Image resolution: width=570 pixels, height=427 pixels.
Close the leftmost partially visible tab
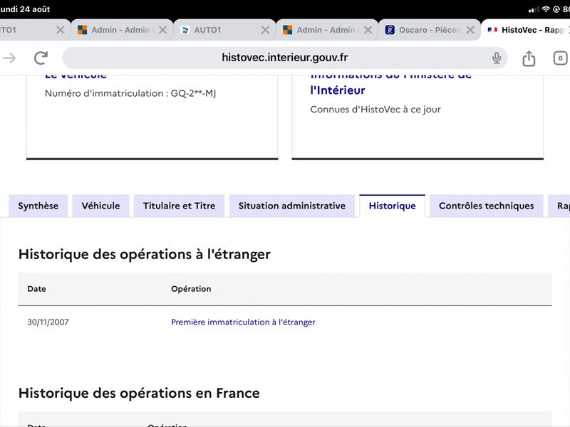[61, 30]
